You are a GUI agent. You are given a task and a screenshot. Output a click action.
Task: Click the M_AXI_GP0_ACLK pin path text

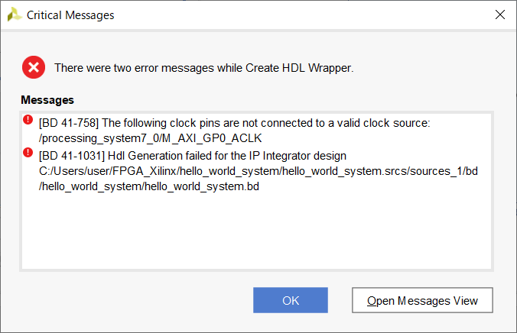pos(151,138)
